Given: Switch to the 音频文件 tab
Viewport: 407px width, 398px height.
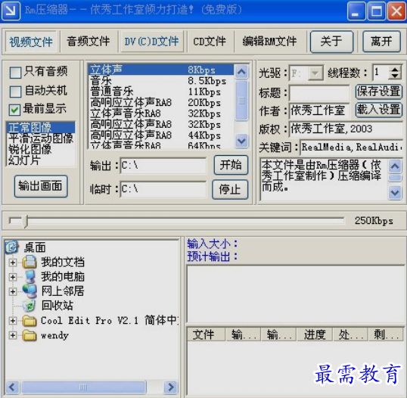Looking at the screenshot, I should [89, 42].
